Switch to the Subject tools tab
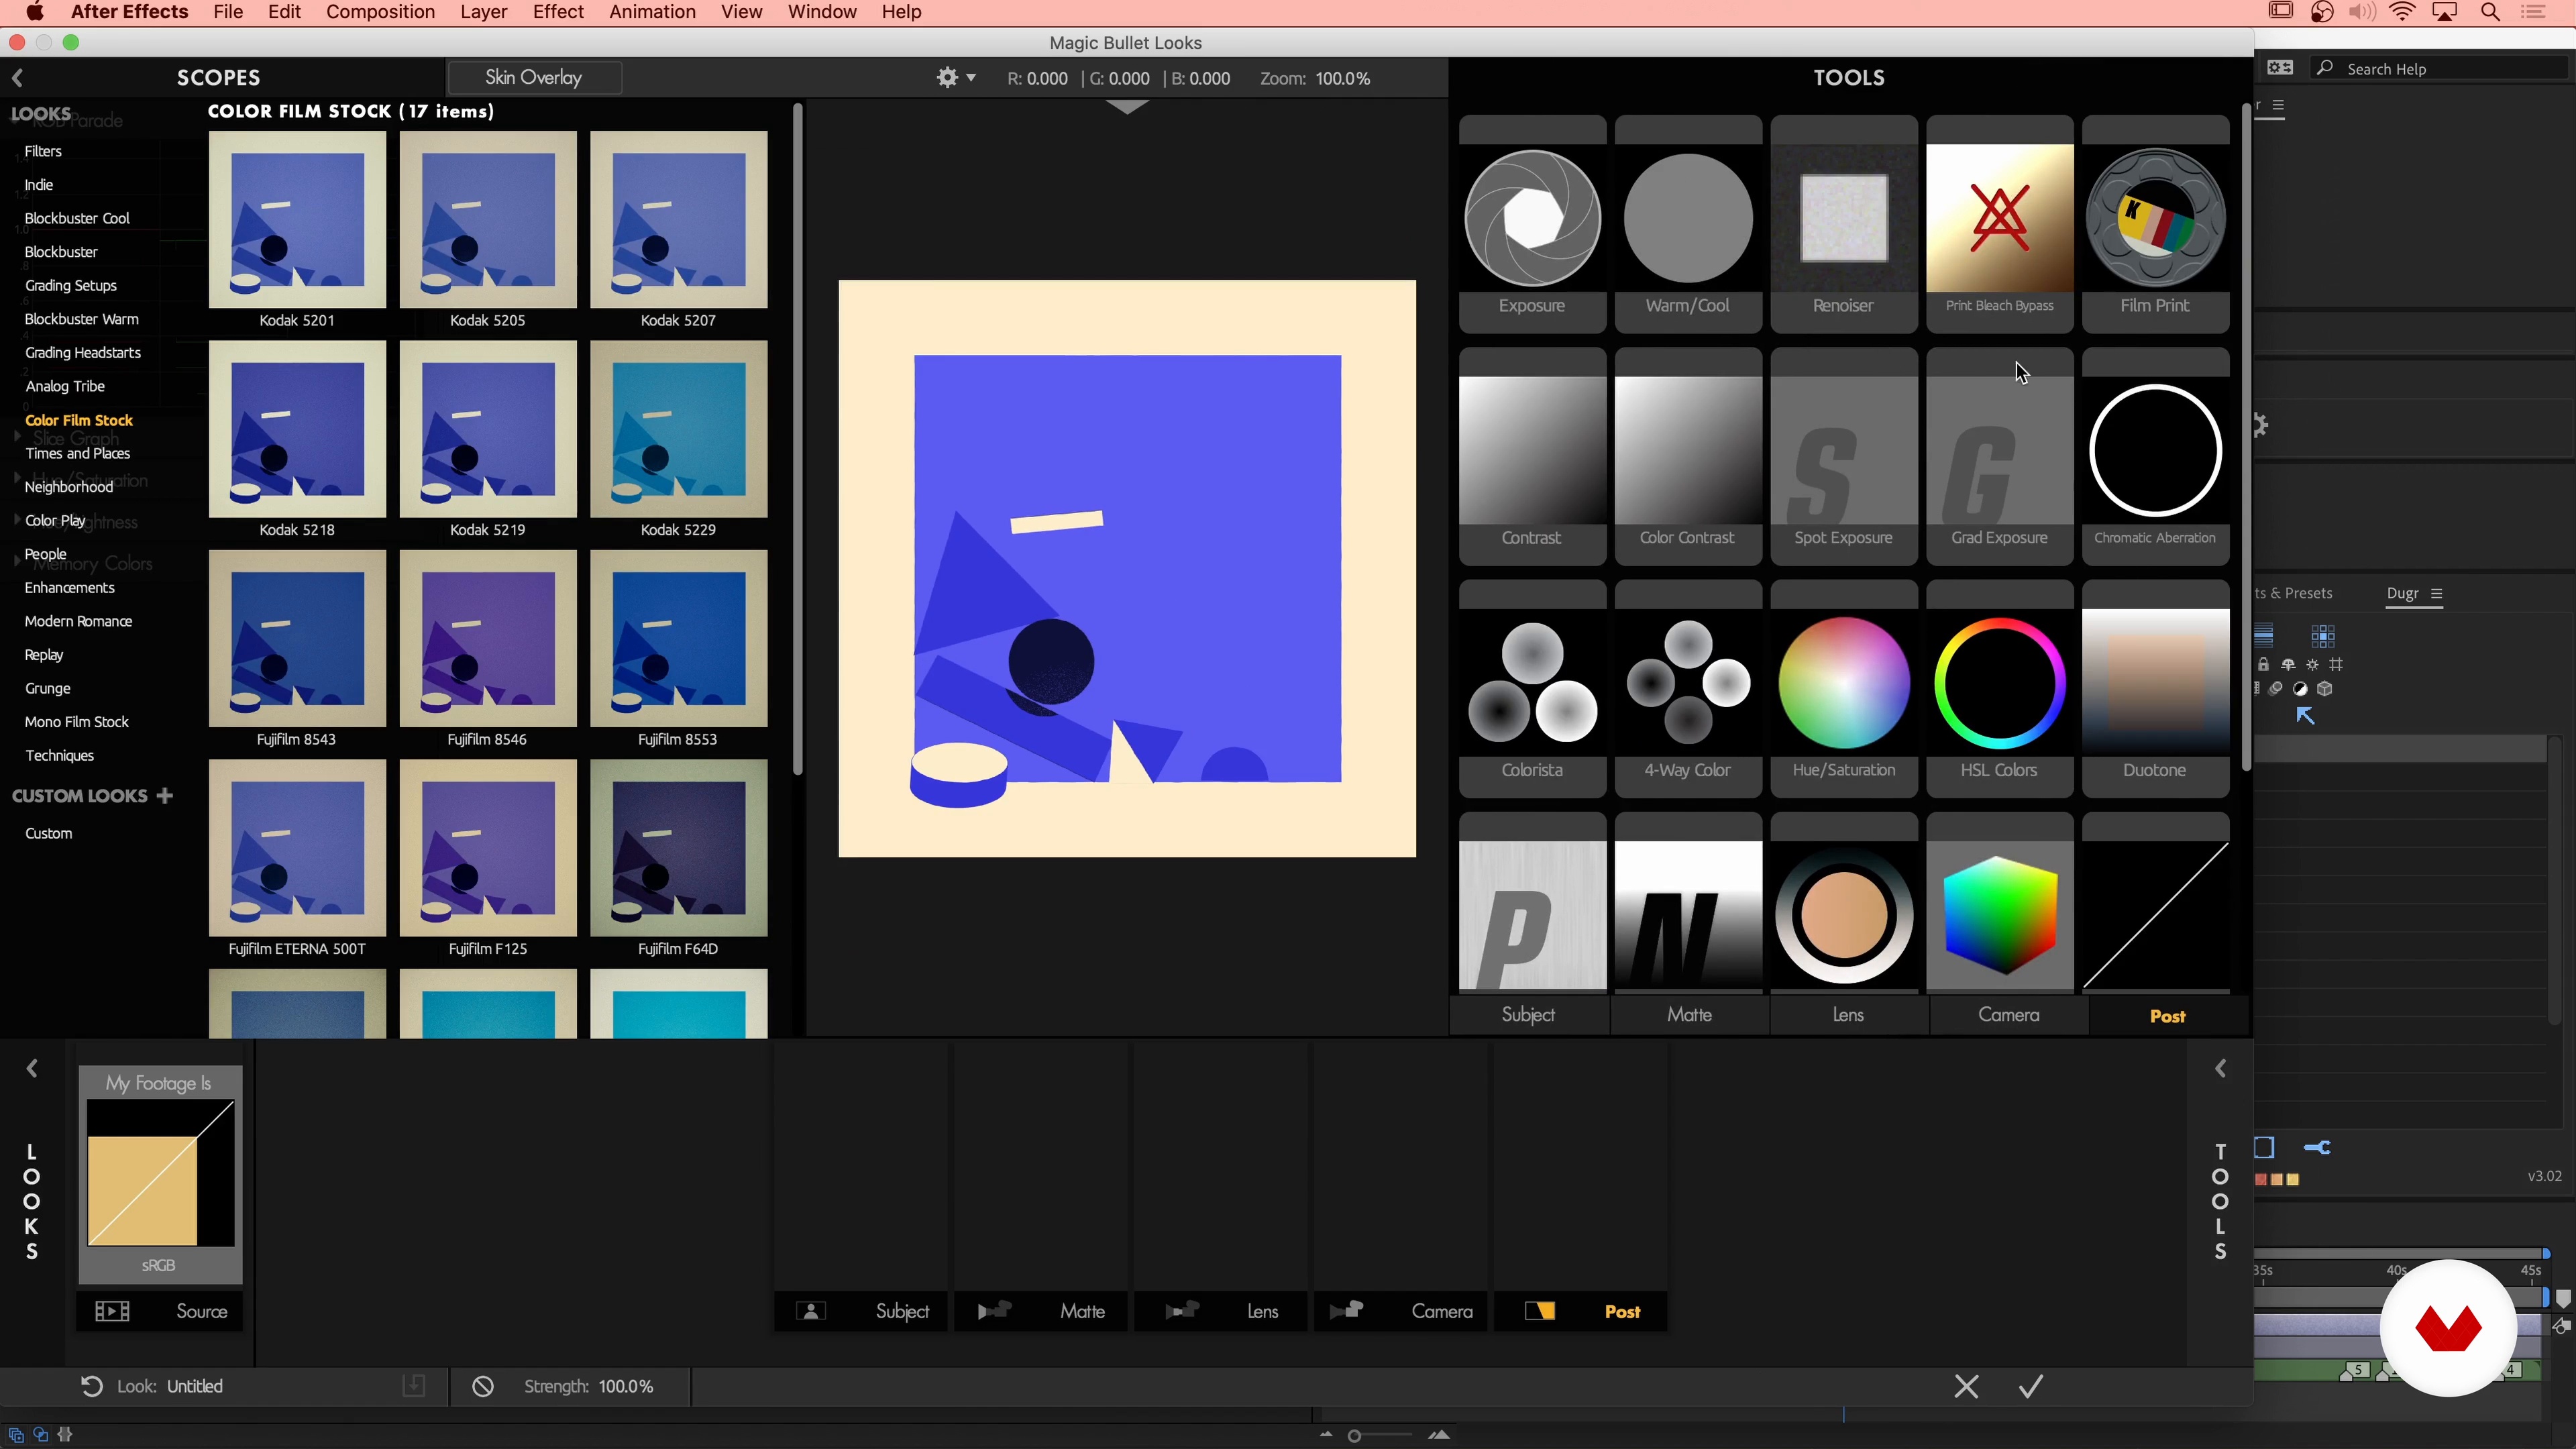This screenshot has height=1449, width=2576. [1528, 1015]
